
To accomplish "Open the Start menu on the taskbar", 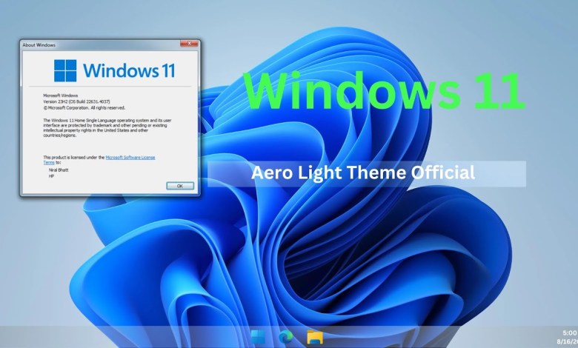I will tap(258, 337).
